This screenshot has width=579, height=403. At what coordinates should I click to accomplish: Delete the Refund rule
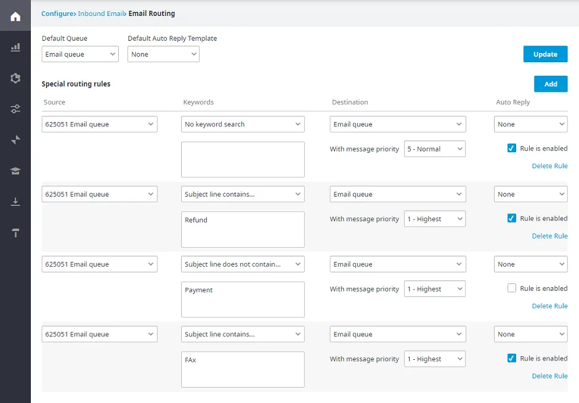point(549,235)
